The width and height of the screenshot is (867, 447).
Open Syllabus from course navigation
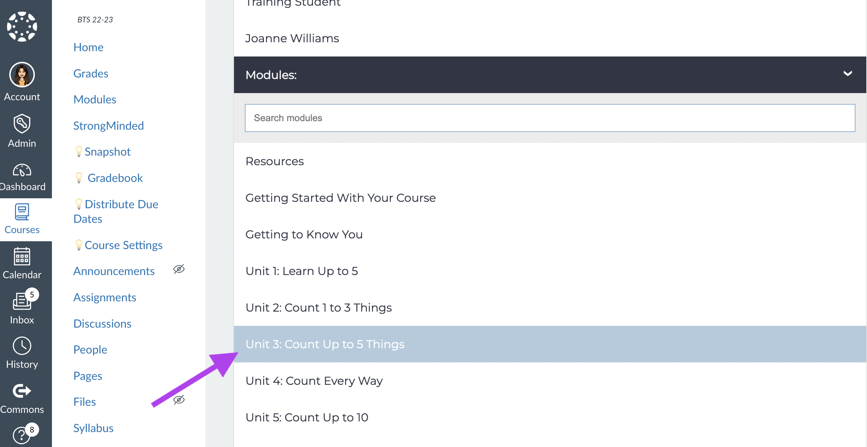[x=93, y=427]
